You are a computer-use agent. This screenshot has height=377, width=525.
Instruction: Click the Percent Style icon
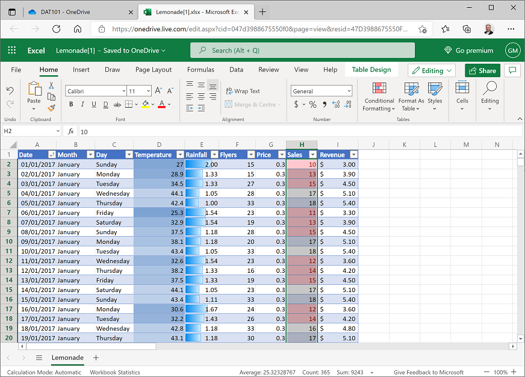click(x=312, y=105)
